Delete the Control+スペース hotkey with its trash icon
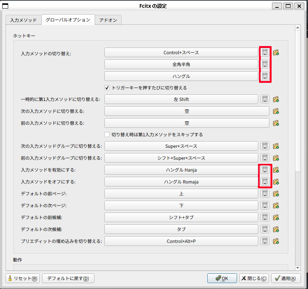This screenshot has width=308, height=289. 265,52
